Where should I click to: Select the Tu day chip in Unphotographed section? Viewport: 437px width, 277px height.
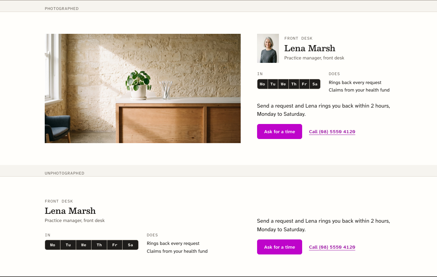pyautogui.click(x=68, y=245)
